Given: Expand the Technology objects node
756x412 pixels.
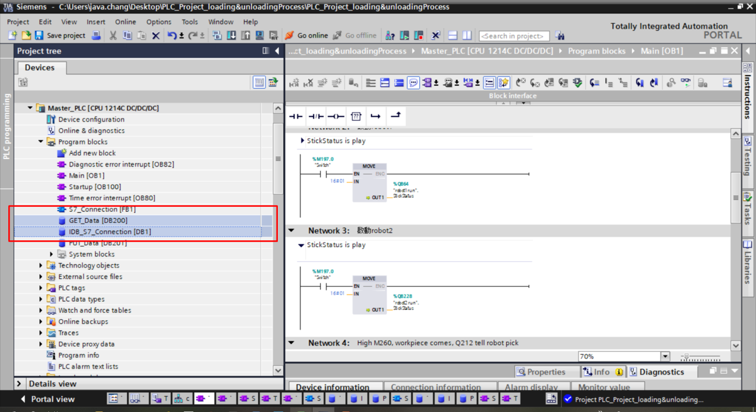Looking at the screenshot, I should coord(41,265).
